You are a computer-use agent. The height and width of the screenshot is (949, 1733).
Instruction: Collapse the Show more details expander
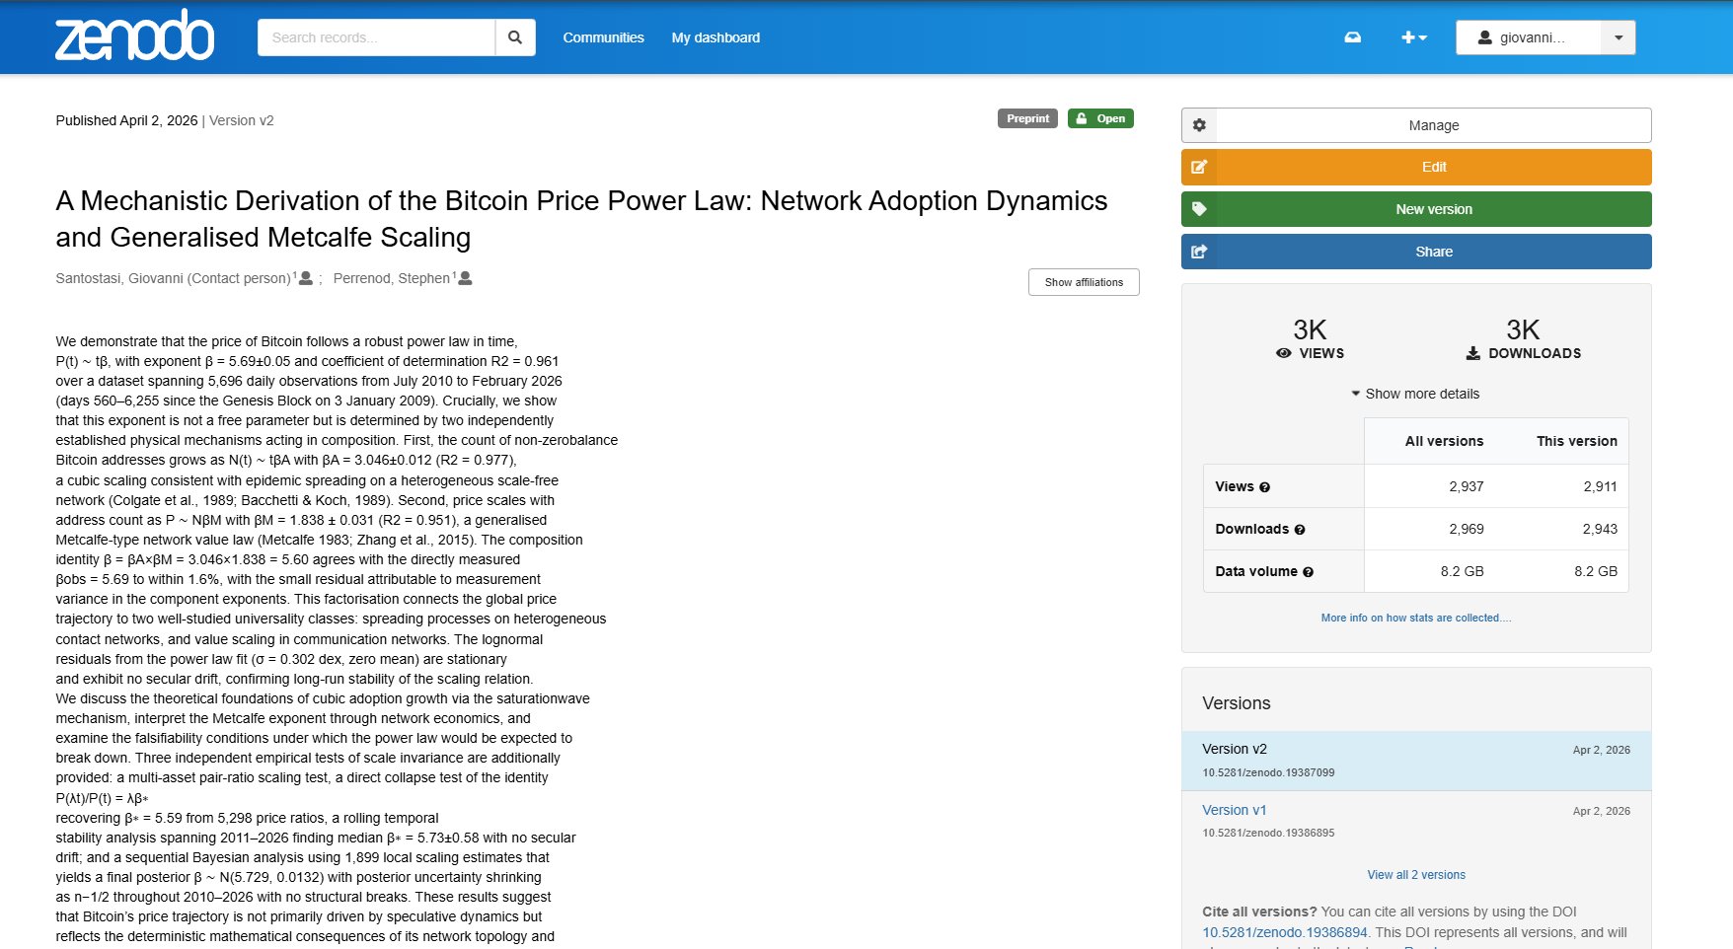coord(1415,394)
